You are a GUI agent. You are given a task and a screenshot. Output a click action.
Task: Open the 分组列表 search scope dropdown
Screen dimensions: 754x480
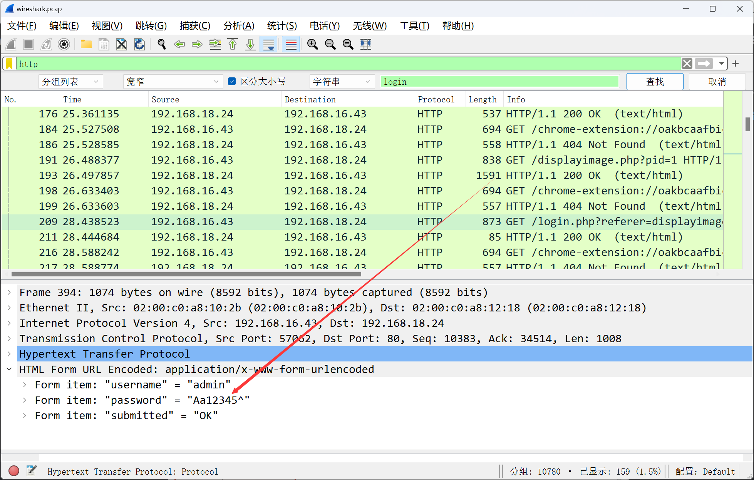click(x=70, y=82)
